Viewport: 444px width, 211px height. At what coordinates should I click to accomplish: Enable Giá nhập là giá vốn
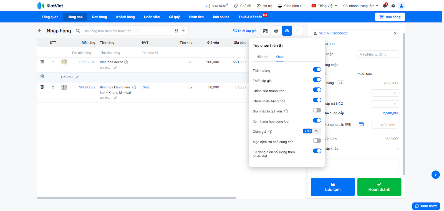coord(317,110)
